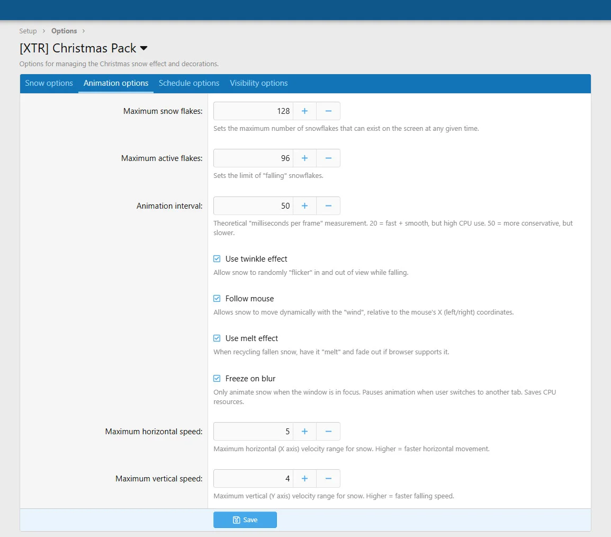
Task: Increase Maximum horizontal speed by one
Action: [304, 432]
